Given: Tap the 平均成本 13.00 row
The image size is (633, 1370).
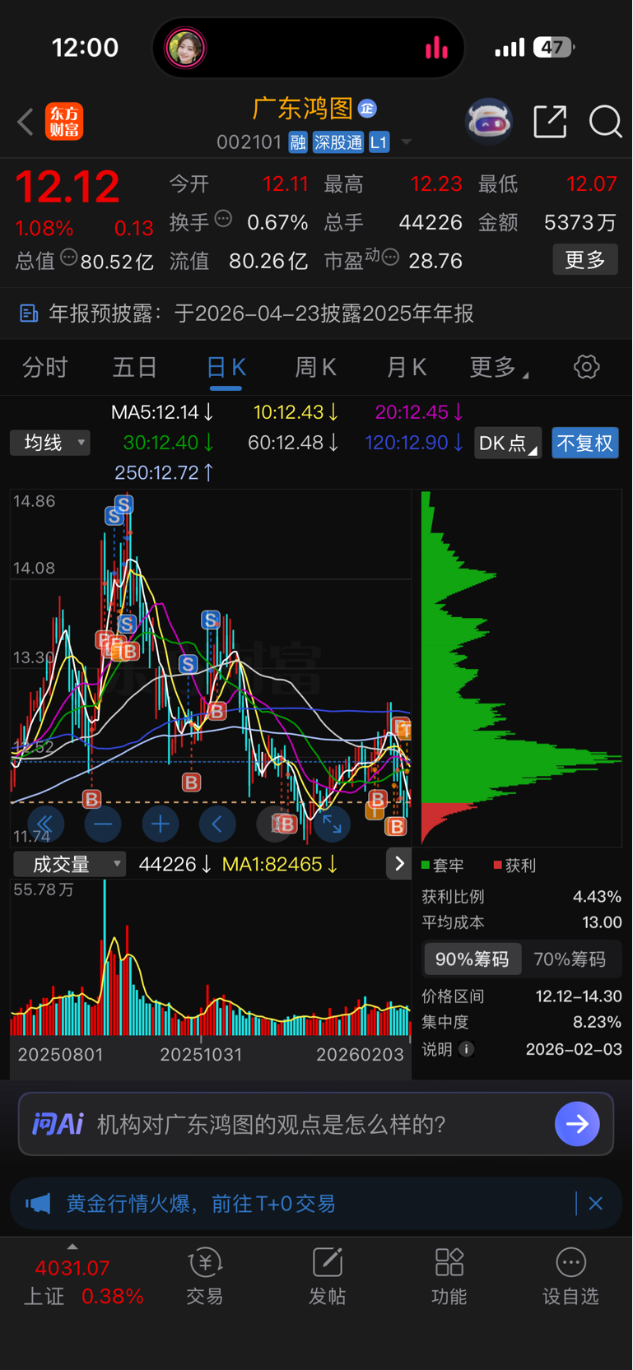Looking at the screenshot, I should [x=522, y=922].
